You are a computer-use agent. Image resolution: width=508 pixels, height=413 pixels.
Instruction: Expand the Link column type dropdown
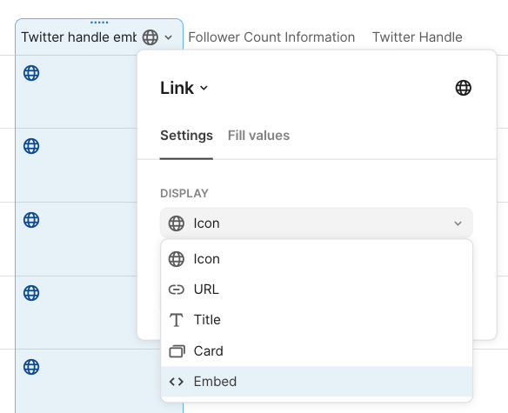click(x=184, y=88)
